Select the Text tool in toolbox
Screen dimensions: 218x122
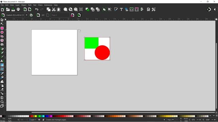(x=2, y=61)
